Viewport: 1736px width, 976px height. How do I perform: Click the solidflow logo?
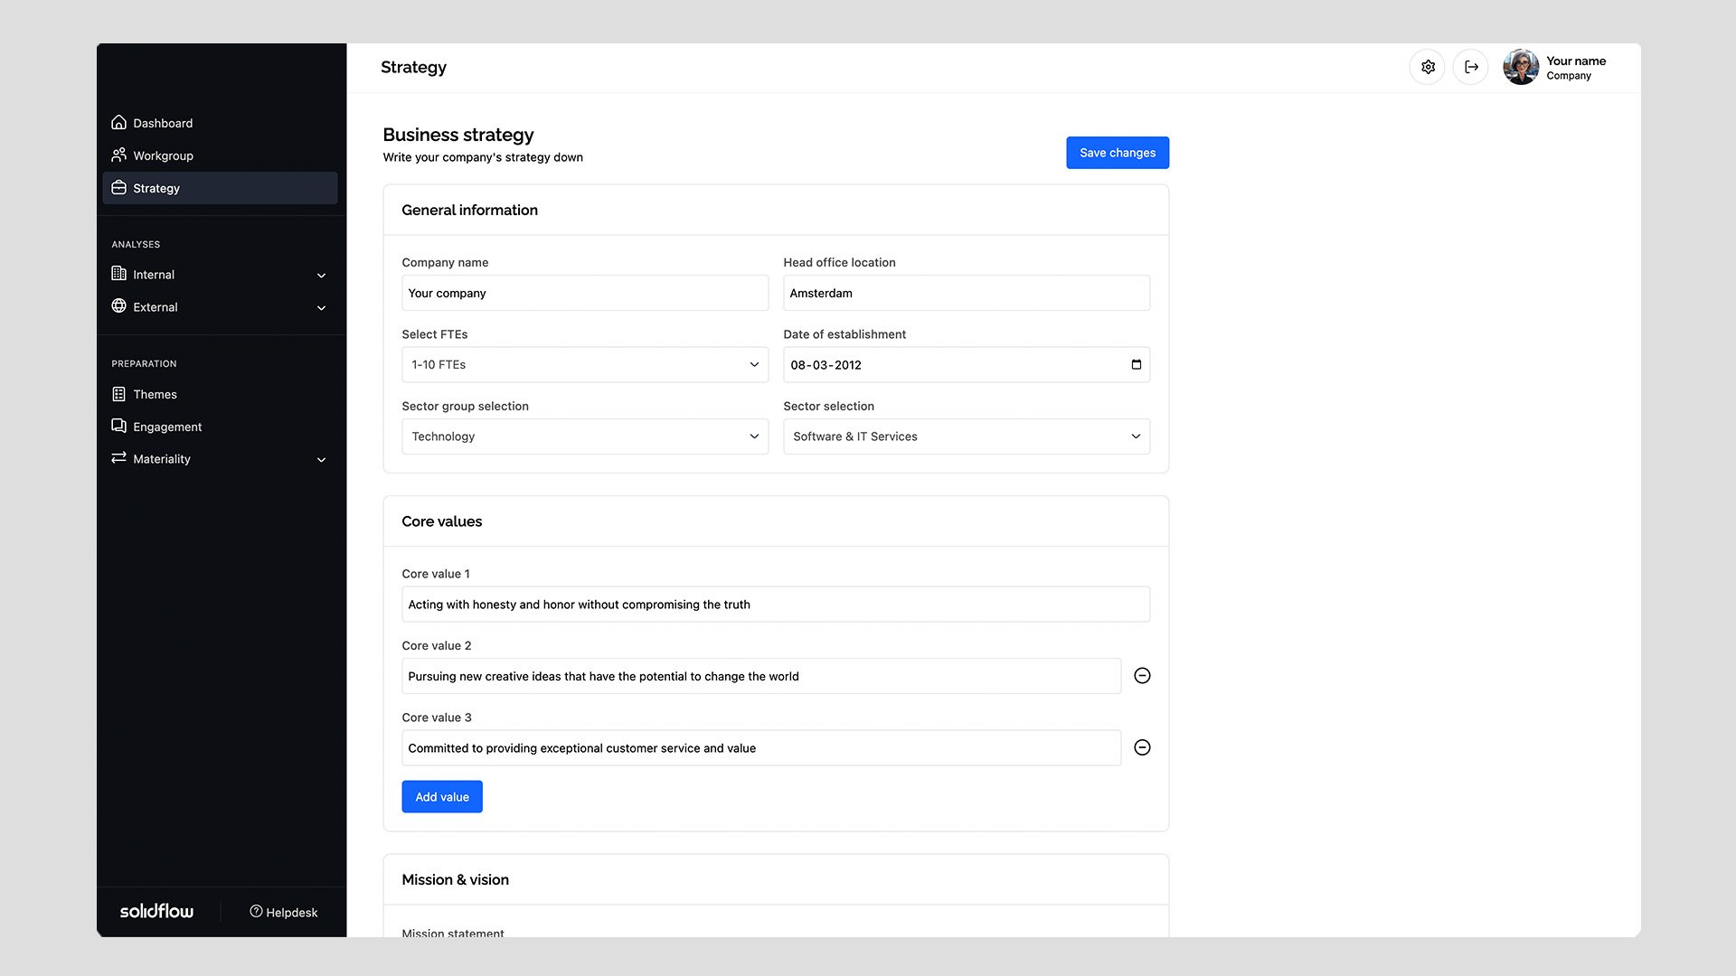pyautogui.click(x=156, y=911)
